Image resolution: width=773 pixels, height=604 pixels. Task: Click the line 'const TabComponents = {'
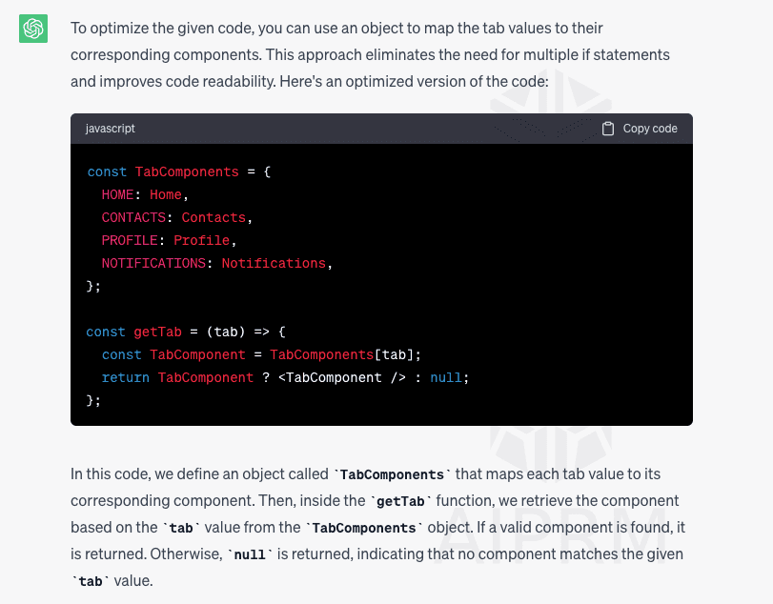click(179, 171)
